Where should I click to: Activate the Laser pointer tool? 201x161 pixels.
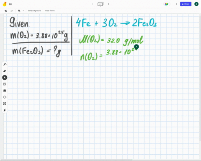click(5, 110)
